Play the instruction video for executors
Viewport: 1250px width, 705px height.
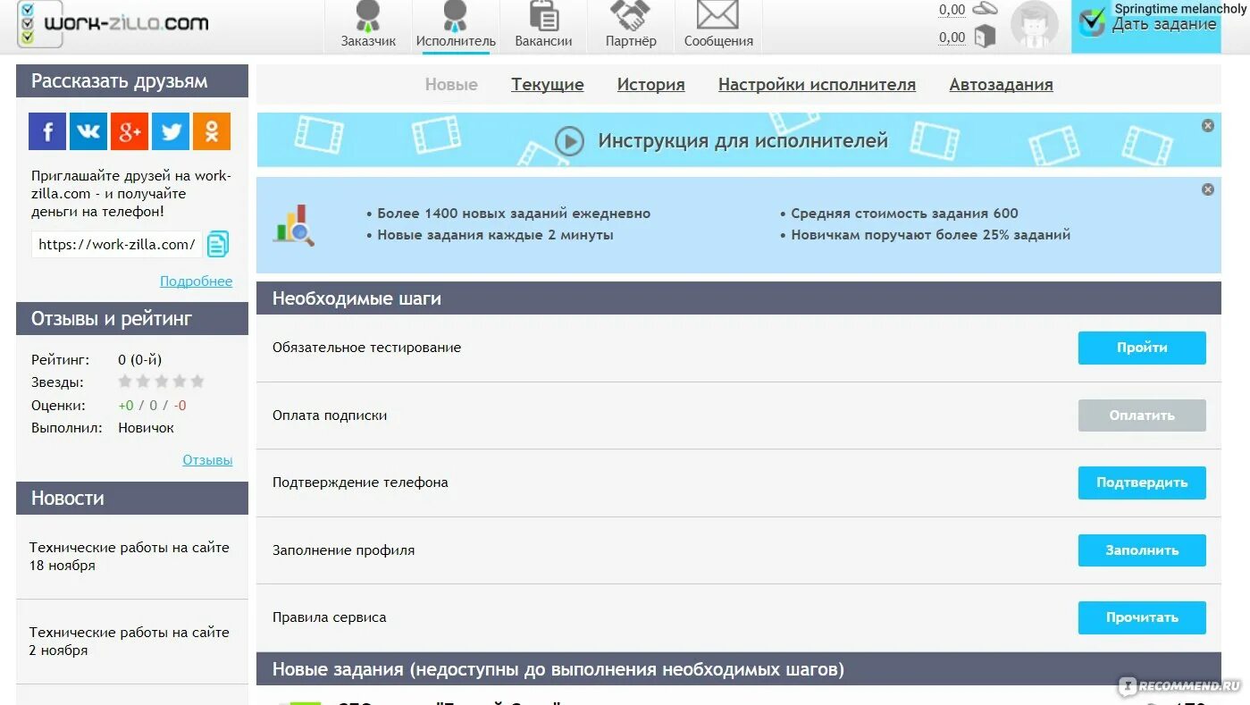click(569, 140)
